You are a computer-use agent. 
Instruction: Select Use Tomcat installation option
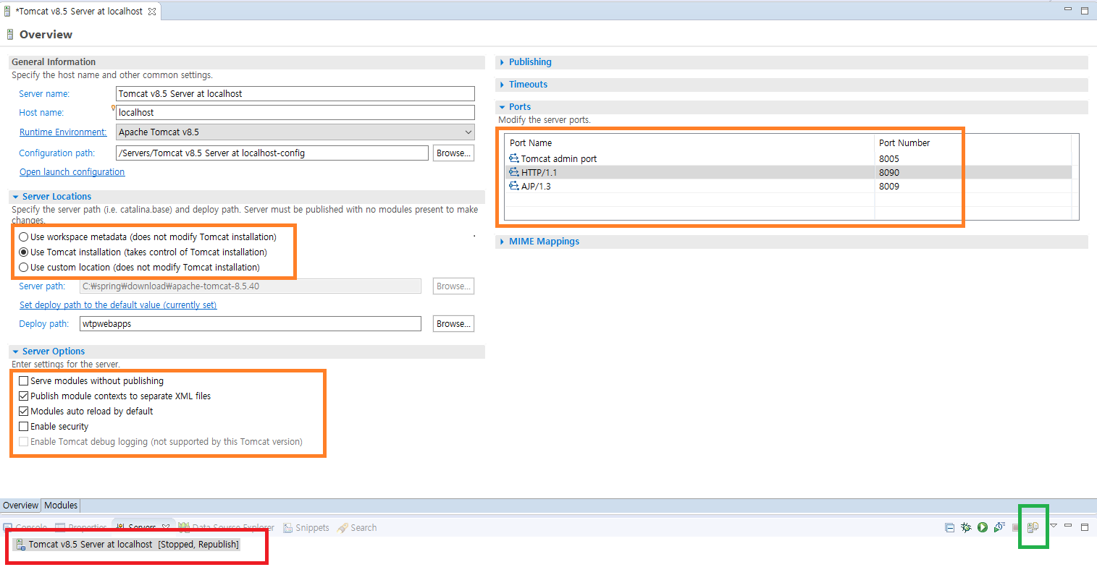(x=24, y=252)
